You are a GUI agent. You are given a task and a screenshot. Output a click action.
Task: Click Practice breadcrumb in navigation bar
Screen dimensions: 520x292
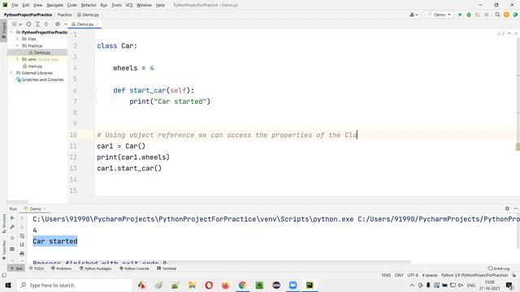coord(64,15)
